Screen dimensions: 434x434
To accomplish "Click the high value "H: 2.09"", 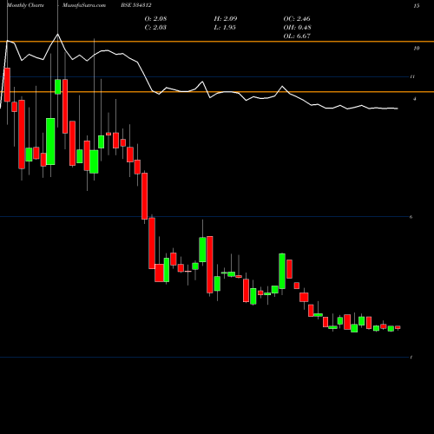I will pyautogui.click(x=226, y=19).
